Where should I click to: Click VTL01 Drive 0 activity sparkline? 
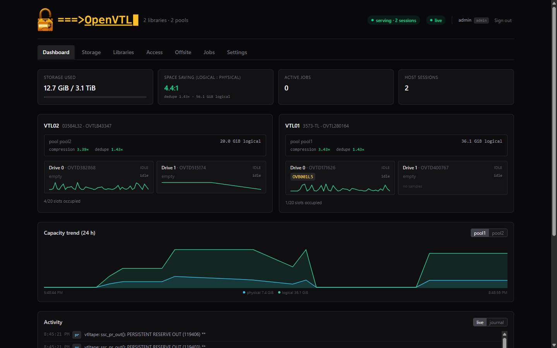(x=340, y=188)
